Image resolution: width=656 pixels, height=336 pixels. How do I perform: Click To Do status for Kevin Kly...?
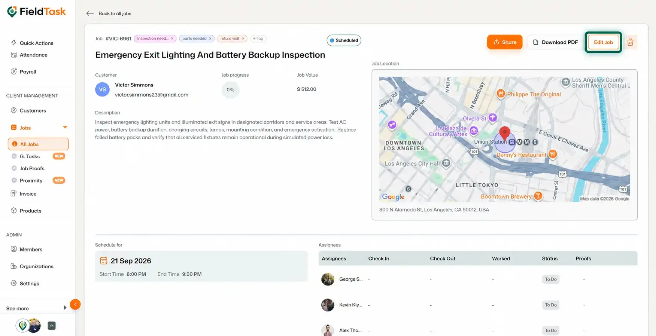[x=550, y=305]
